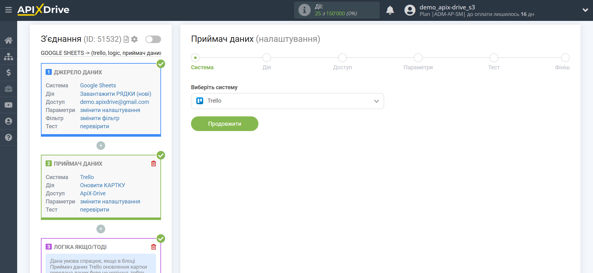Click the ДЖЕРЕЛО ДАНИХ block header
593x273 pixels.
78,72
